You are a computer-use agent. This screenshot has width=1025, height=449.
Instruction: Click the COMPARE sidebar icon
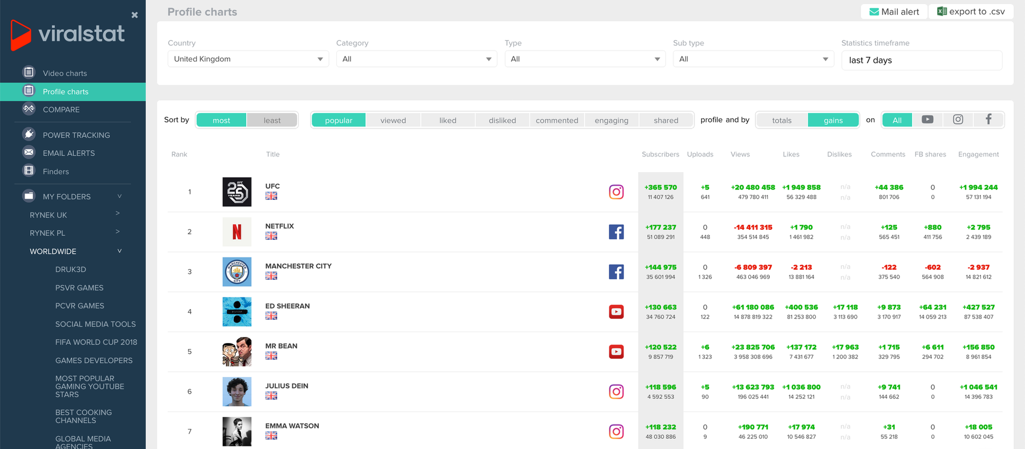(29, 109)
